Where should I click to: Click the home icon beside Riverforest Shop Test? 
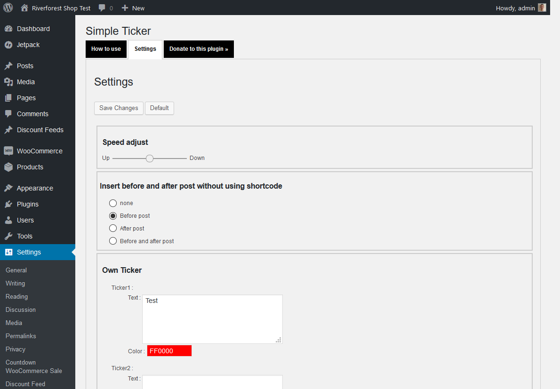[x=24, y=8]
